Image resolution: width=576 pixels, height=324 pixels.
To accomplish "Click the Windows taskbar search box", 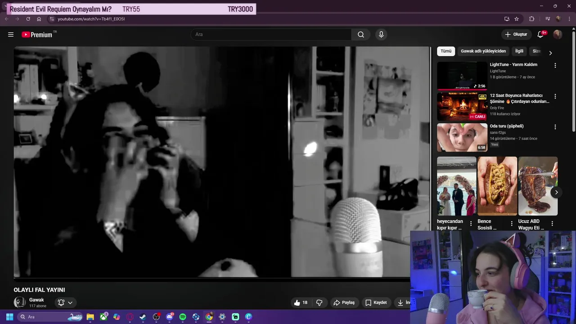I will pos(50,317).
